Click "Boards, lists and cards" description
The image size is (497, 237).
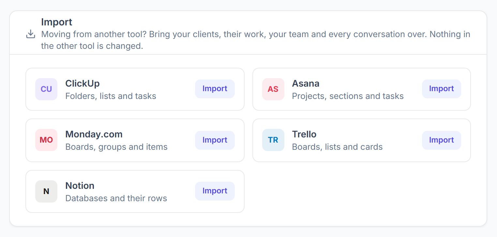pos(338,147)
